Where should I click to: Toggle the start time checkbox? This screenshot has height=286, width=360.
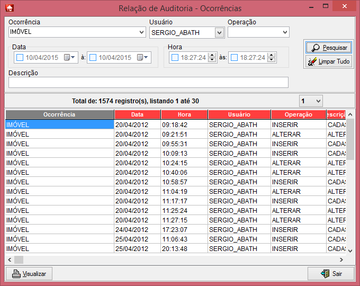[175, 58]
